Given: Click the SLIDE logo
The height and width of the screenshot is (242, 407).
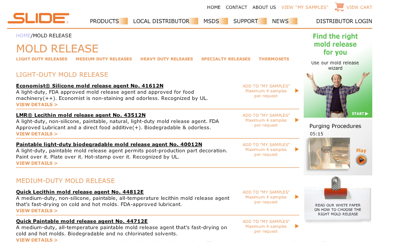Looking at the screenshot, I should coord(38,18).
